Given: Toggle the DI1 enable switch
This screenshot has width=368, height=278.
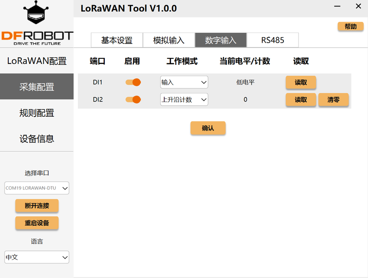Looking at the screenshot, I should coord(133,82).
